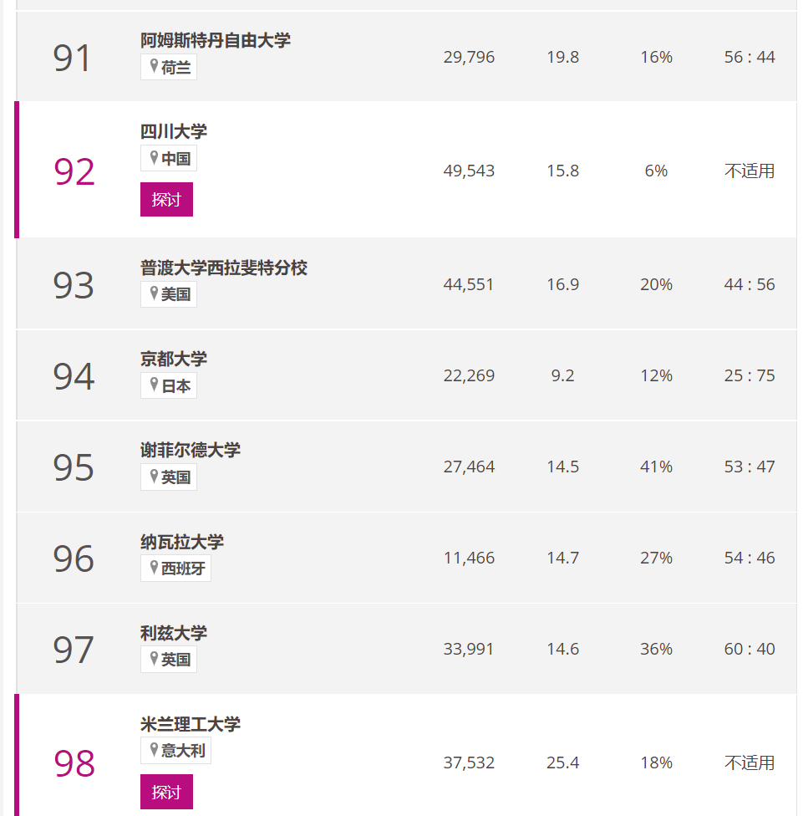This screenshot has width=803, height=816.
Task: Open 普渡大学西拉斐特分校 link
Action: (x=224, y=268)
